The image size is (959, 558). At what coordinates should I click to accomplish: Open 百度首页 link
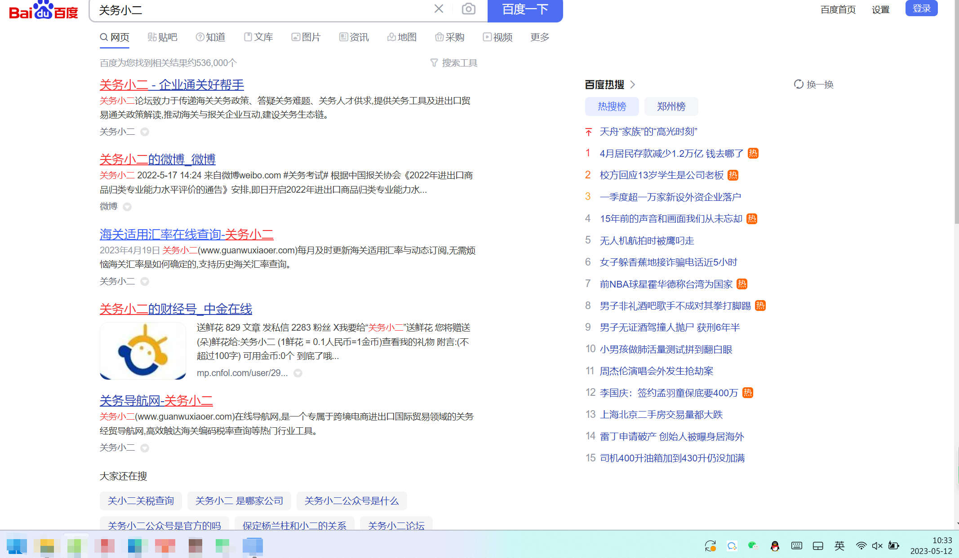pos(838,9)
